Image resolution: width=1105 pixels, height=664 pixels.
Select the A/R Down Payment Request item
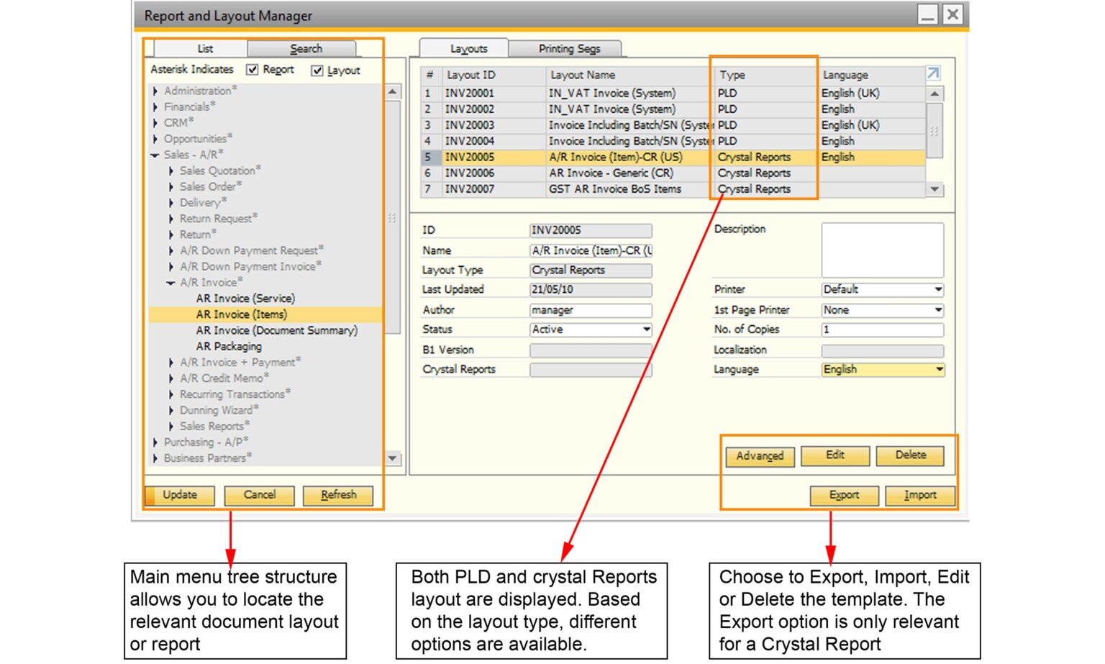[251, 251]
